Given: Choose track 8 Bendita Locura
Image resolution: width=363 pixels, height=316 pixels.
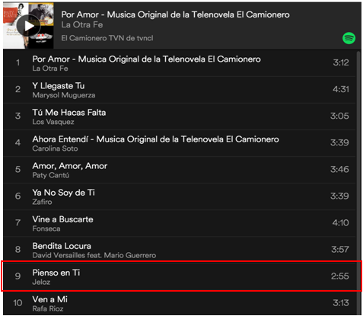Looking at the screenshot, I should [x=180, y=250].
